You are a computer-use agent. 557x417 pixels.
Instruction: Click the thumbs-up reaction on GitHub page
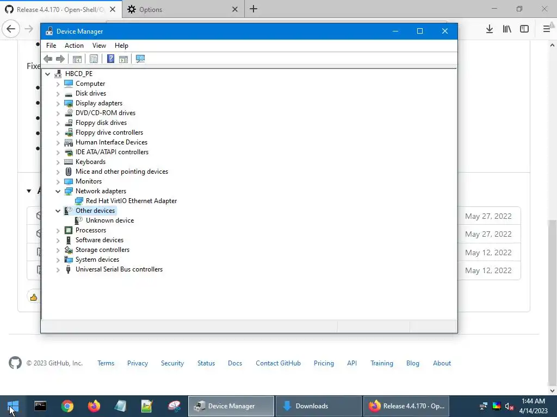[34, 297]
